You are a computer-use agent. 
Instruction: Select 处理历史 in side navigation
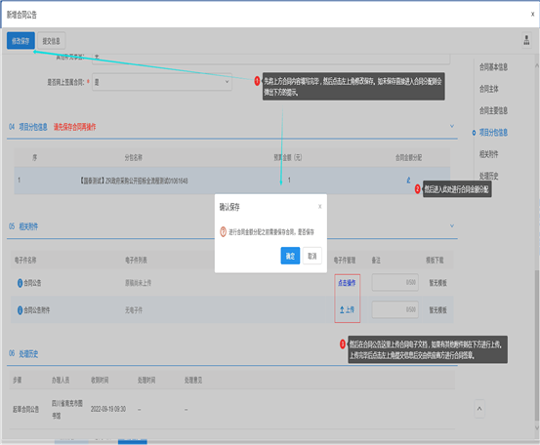point(488,176)
